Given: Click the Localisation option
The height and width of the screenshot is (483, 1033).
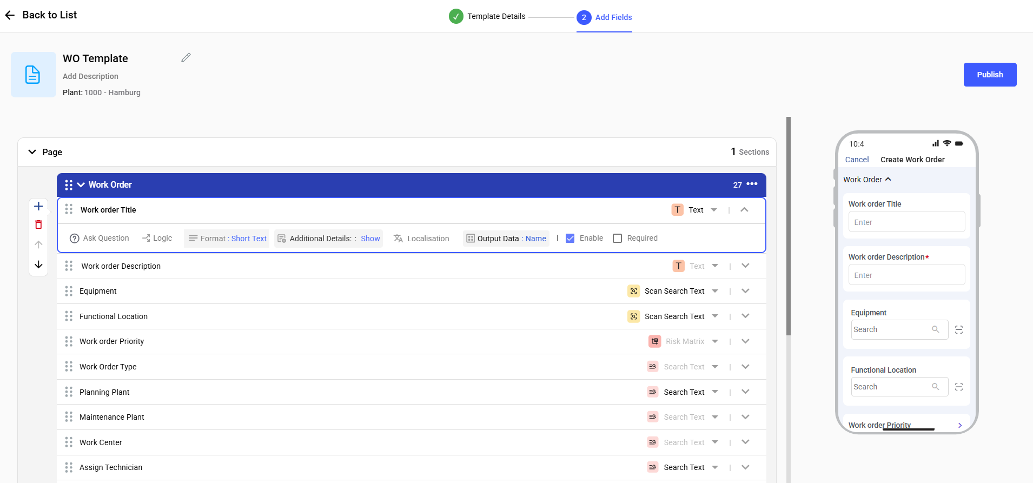Looking at the screenshot, I should tap(421, 239).
